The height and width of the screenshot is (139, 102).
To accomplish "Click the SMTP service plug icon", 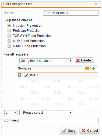I will pos(26,75).
